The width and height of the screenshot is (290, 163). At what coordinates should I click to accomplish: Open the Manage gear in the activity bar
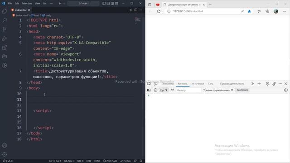(5, 154)
